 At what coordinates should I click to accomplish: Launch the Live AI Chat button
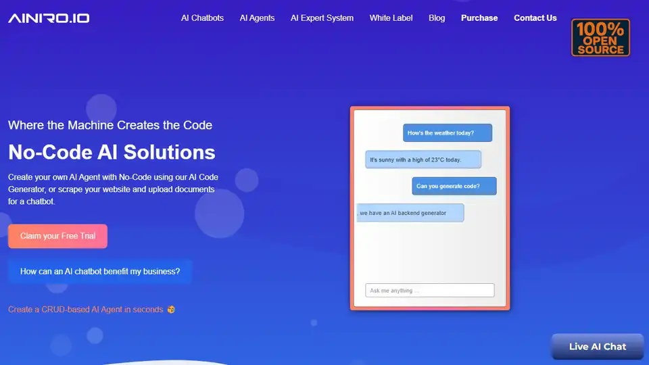[597, 347]
